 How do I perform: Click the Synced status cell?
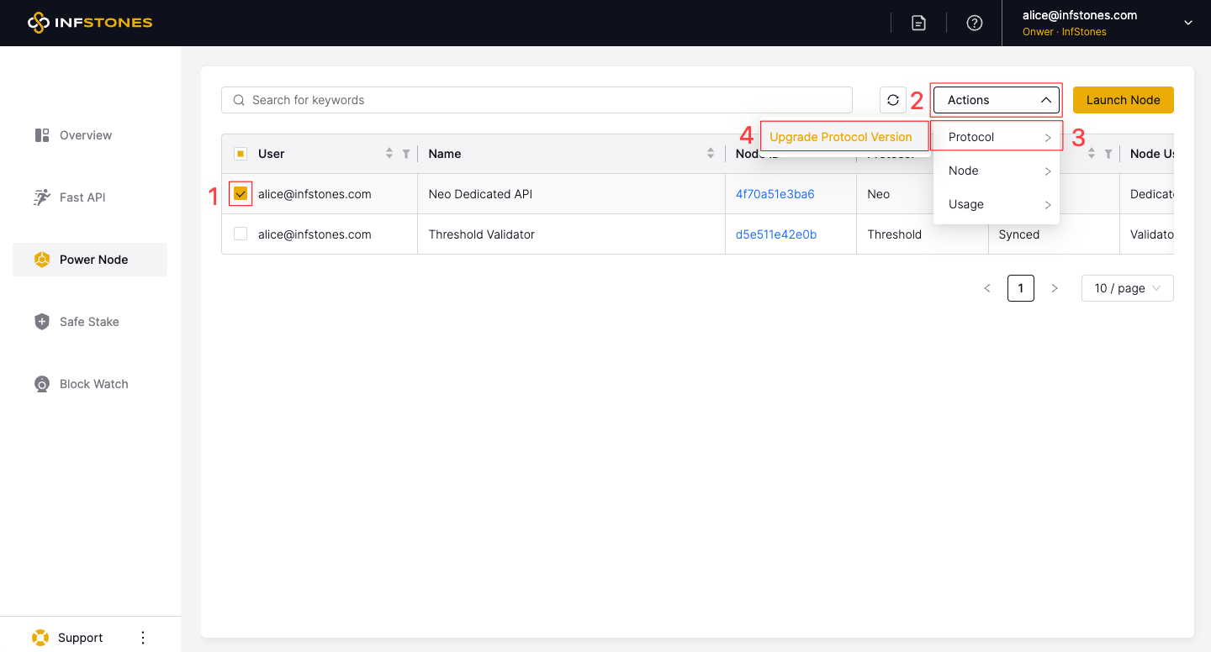pyautogui.click(x=1019, y=234)
